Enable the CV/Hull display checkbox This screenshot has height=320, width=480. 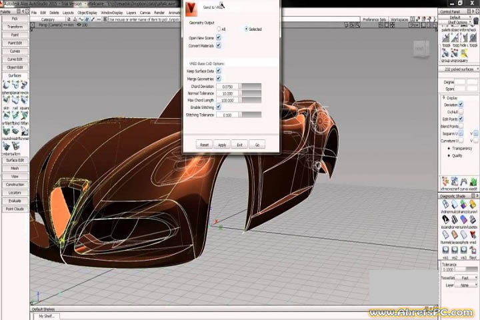[461, 112]
